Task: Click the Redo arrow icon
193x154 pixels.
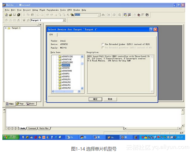Action: 42,15
